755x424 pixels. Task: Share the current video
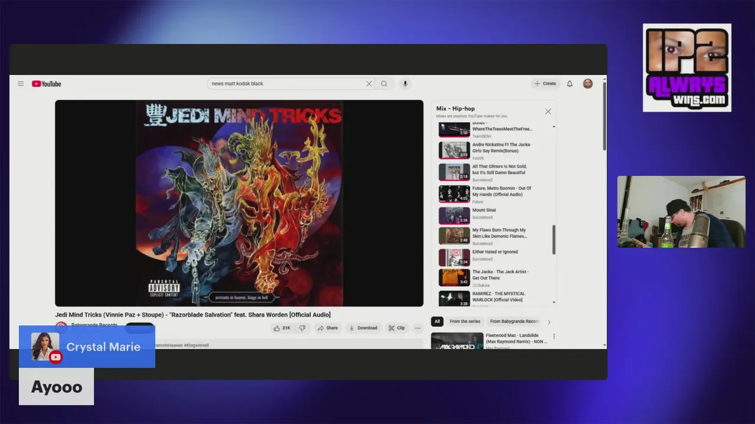(x=327, y=328)
